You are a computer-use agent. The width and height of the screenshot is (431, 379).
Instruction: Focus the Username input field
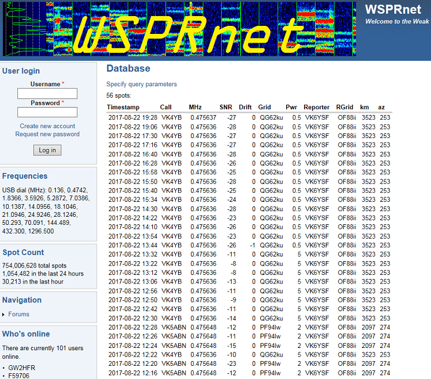47,93
